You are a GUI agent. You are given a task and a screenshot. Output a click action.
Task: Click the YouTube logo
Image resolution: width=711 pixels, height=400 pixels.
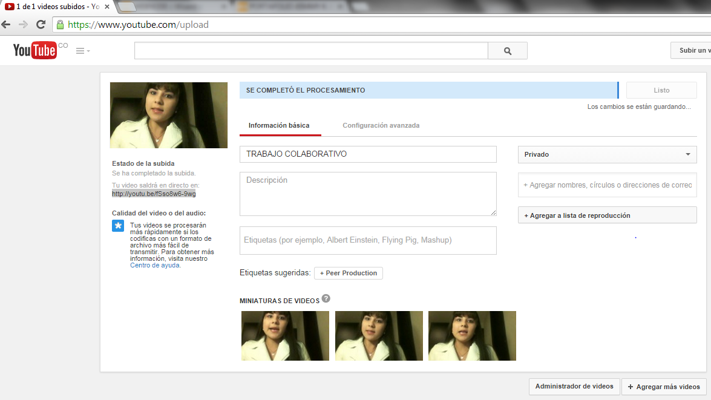tap(35, 50)
